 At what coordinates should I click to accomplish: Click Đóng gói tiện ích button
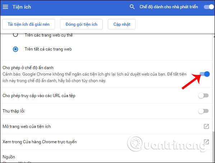pyautogui.click(x=81, y=24)
